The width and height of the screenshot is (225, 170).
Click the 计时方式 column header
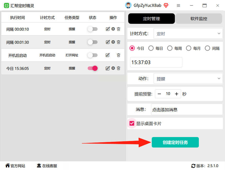click(x=47, y=18)
